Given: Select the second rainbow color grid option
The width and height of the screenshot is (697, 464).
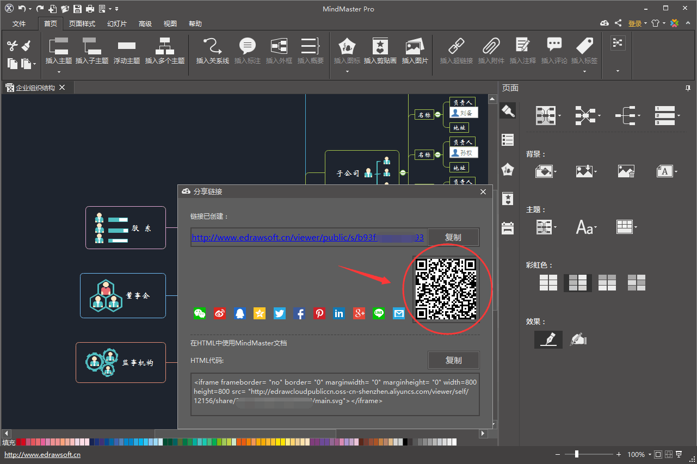Looking at the screenshot, I should pos(578,282).
